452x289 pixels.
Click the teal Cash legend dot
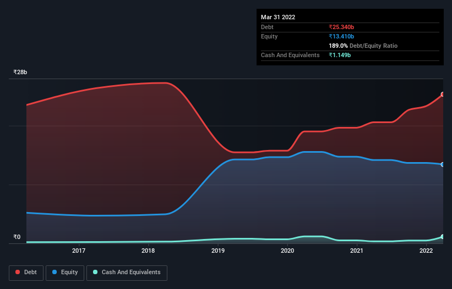[95, 272]
